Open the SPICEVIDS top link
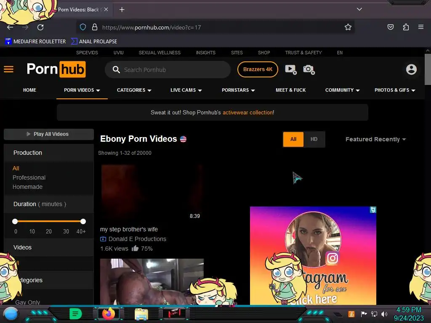The height and width of the screenshot is (323, 431). pyautogui.click(x=87, y=53)
